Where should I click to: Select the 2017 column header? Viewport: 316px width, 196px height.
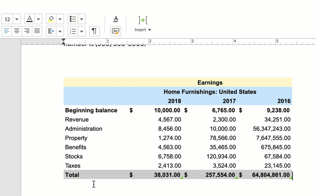[229, 101]
